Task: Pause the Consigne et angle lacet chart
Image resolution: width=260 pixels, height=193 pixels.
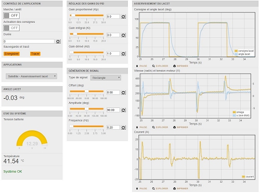Action: pyautogui.click(x=141, y=66)
